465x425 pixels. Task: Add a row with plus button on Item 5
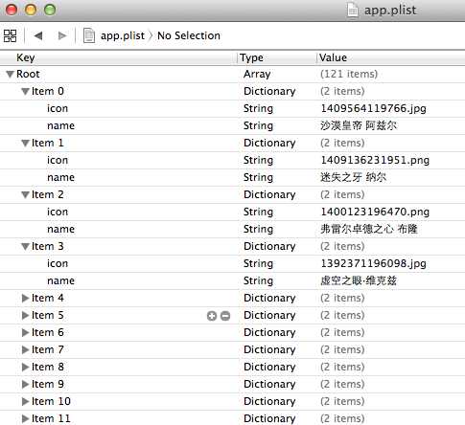(212, 316)
